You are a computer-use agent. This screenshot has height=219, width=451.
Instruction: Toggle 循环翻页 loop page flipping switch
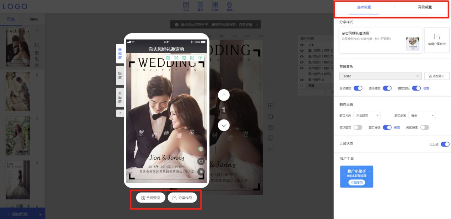pos(358,127)
